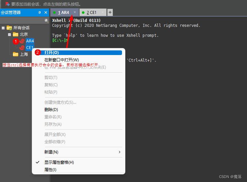Viewport: 247px width, 182px height.
Task: Choose 打开(O) from the context menu
Action: (52, 52)
